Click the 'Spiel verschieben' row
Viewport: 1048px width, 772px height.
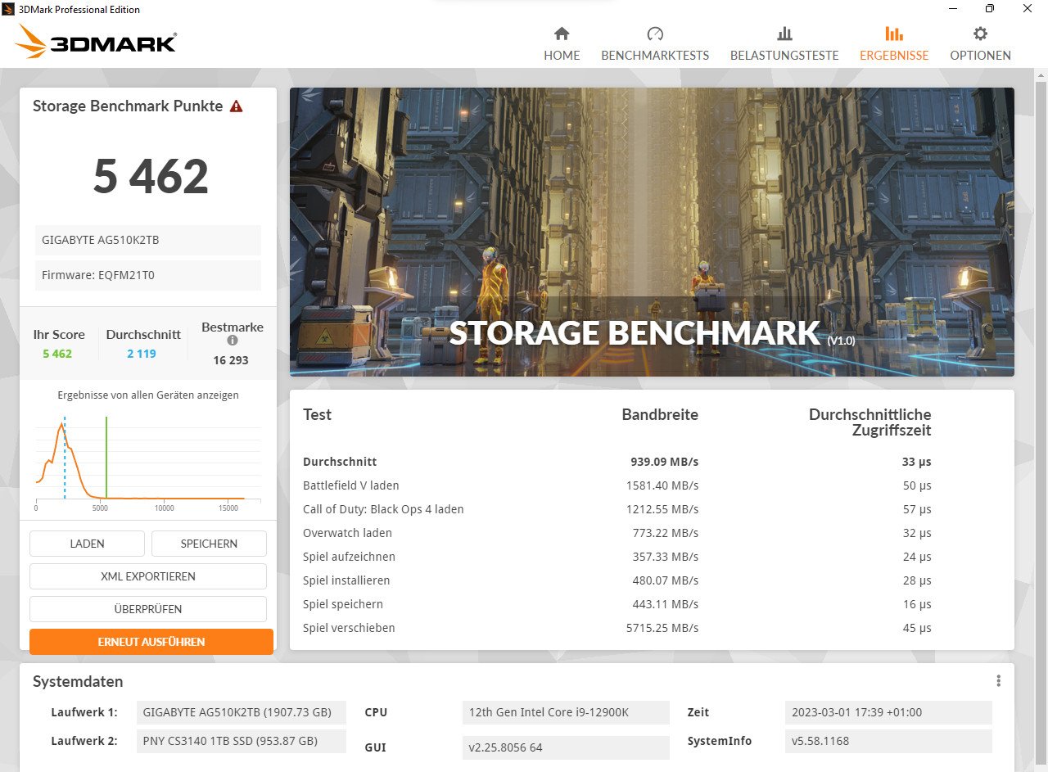coord(617,628)
